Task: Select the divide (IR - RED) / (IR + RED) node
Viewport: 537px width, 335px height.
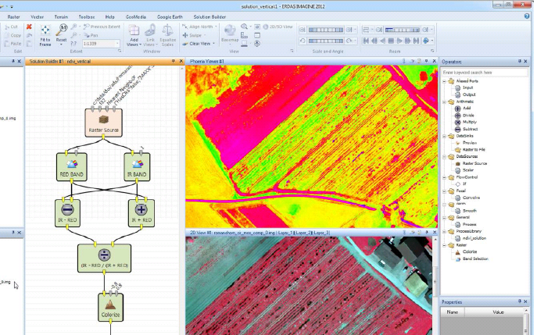Action: click(104, 258)
